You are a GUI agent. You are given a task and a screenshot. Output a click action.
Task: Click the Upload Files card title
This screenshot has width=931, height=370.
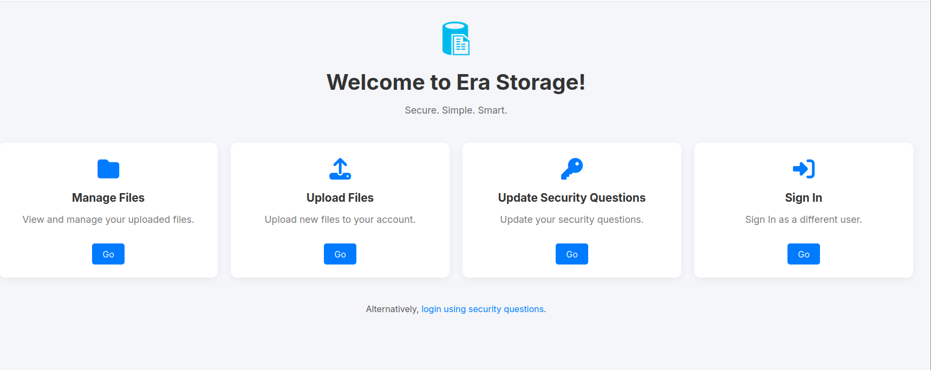tap(340, 197)
